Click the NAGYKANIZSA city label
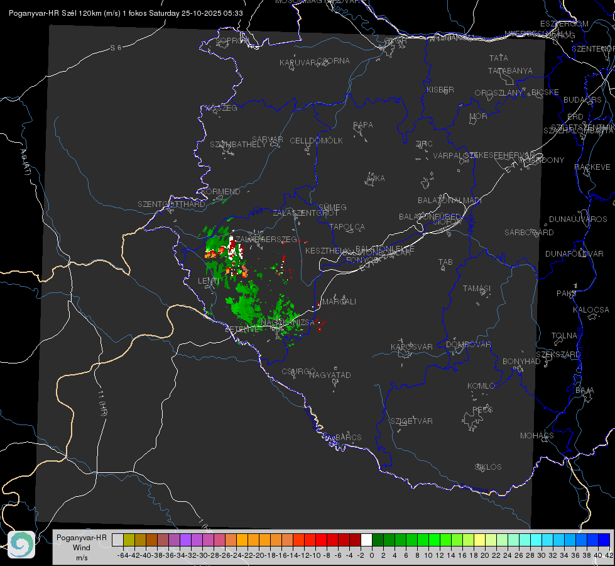The width and height of the screenshot is (615, 566). pos(288,322)
